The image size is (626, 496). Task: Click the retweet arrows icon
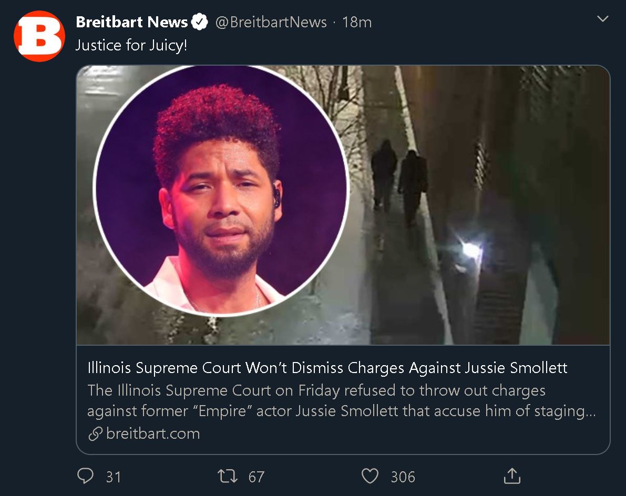(228, 476)
